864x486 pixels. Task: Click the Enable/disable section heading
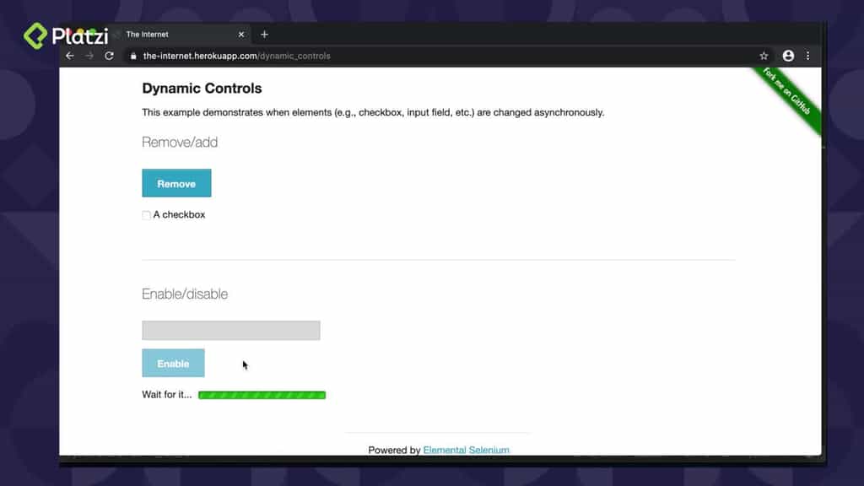(185, 294)
